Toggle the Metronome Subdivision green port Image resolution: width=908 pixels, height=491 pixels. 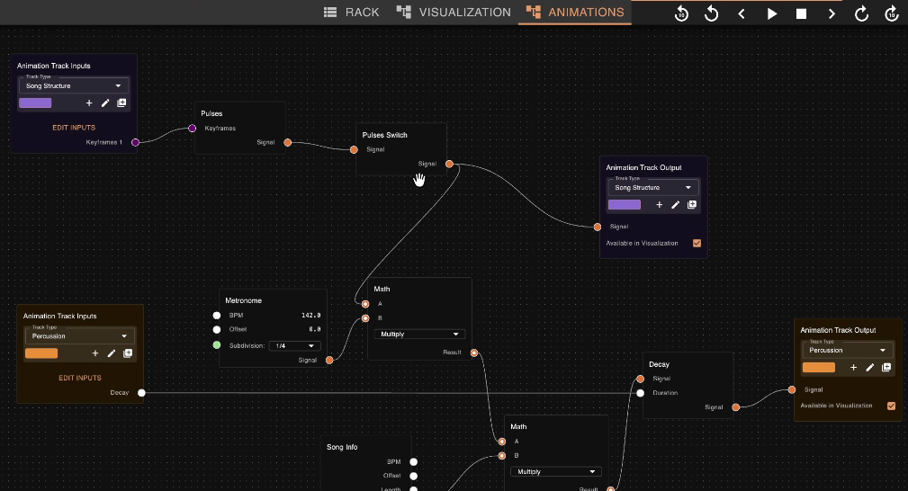tap(217, 345)
